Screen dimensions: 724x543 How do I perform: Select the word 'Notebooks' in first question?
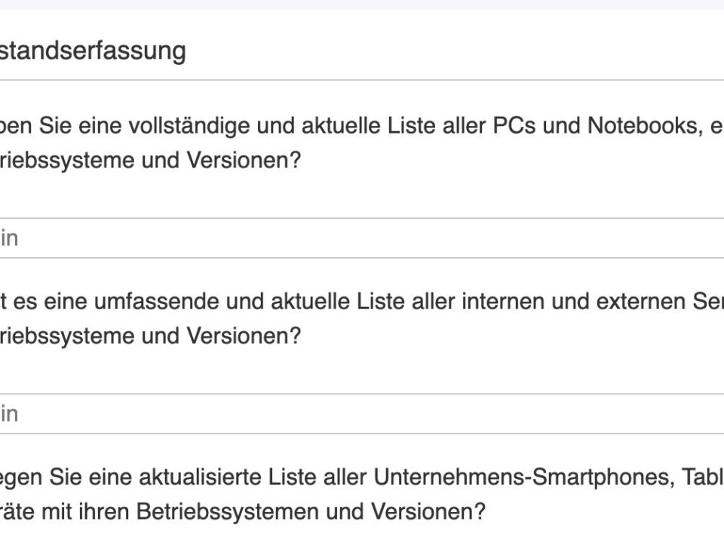pos(642,126)
